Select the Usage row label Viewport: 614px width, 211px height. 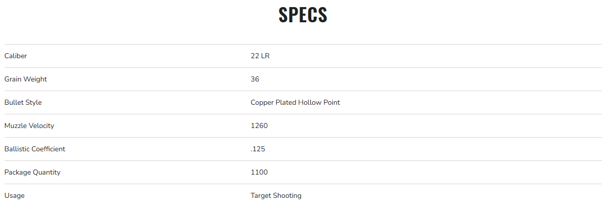14,196
